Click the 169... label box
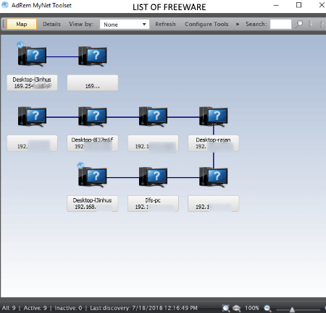This screenshot has height=313, width=326. click(93, 82)
